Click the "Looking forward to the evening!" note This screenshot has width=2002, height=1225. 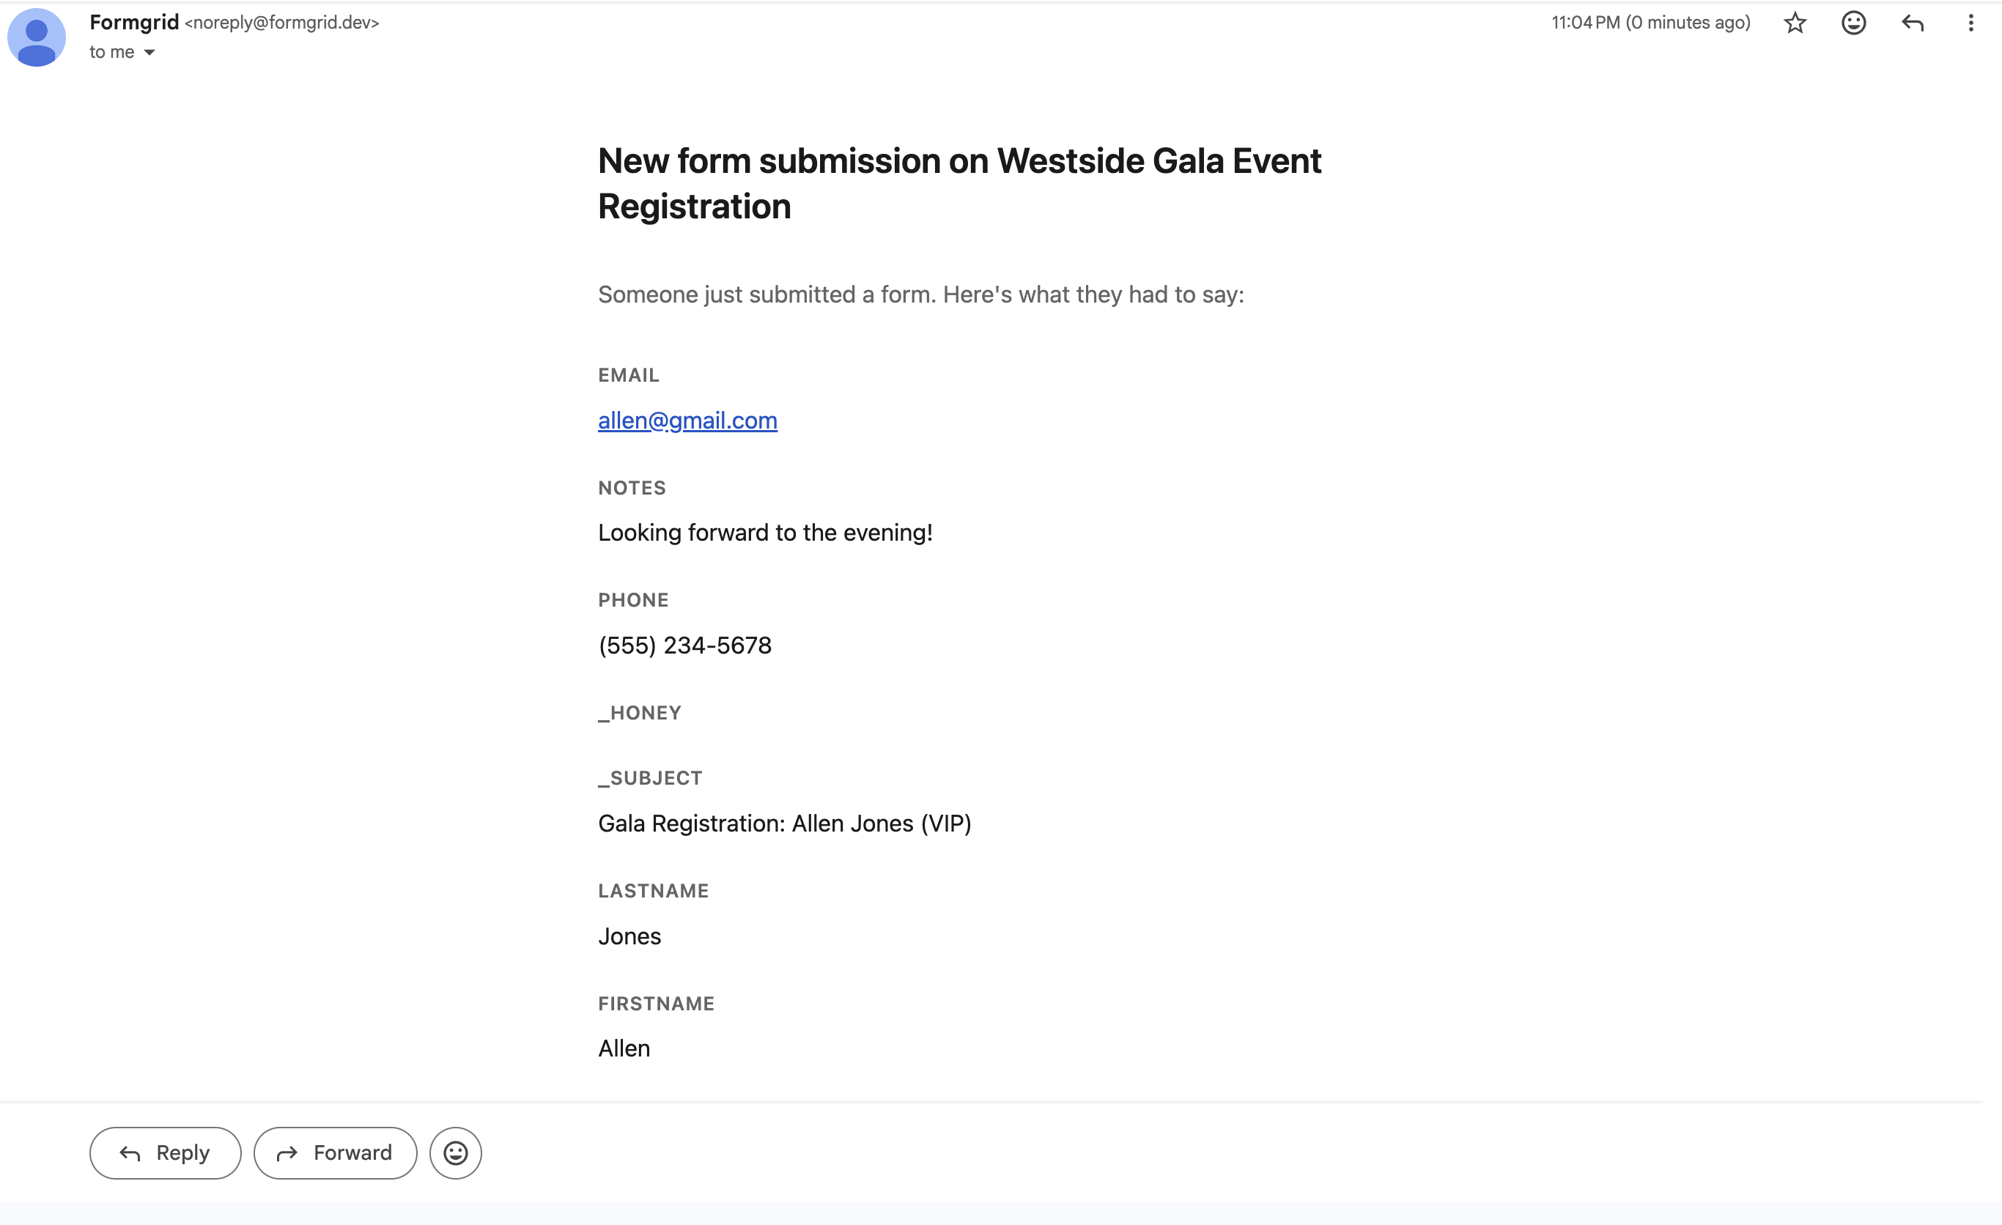click(764, 532)
